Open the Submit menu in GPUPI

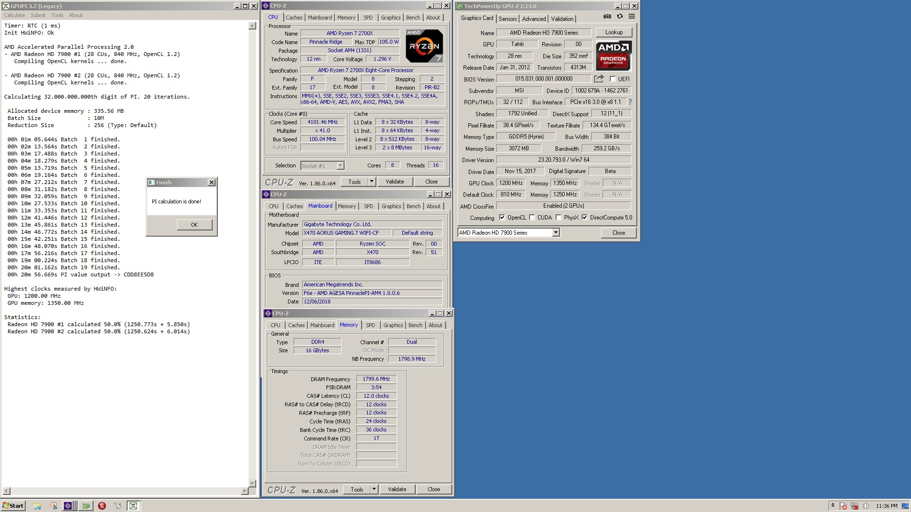[38, 15]
